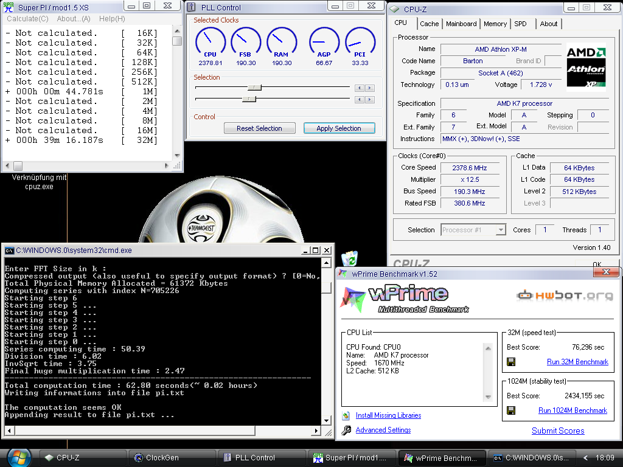
Task: Click the floppy icon beside Run 32M Benchmark
Action: pos(511,362)
